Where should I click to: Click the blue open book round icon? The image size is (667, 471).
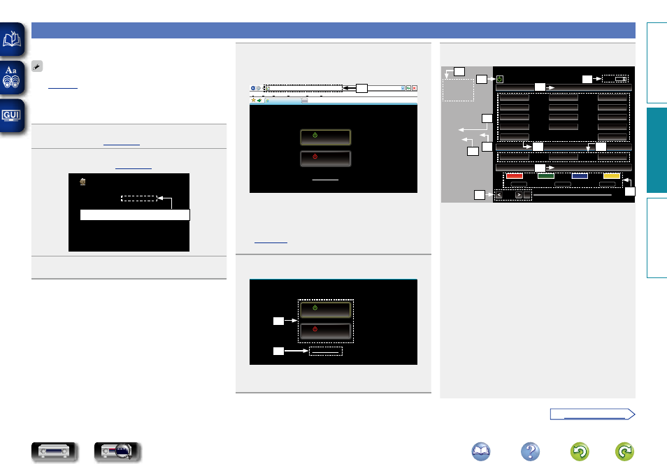(481, 451)
